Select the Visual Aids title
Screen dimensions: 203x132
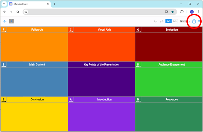[104, 30]
